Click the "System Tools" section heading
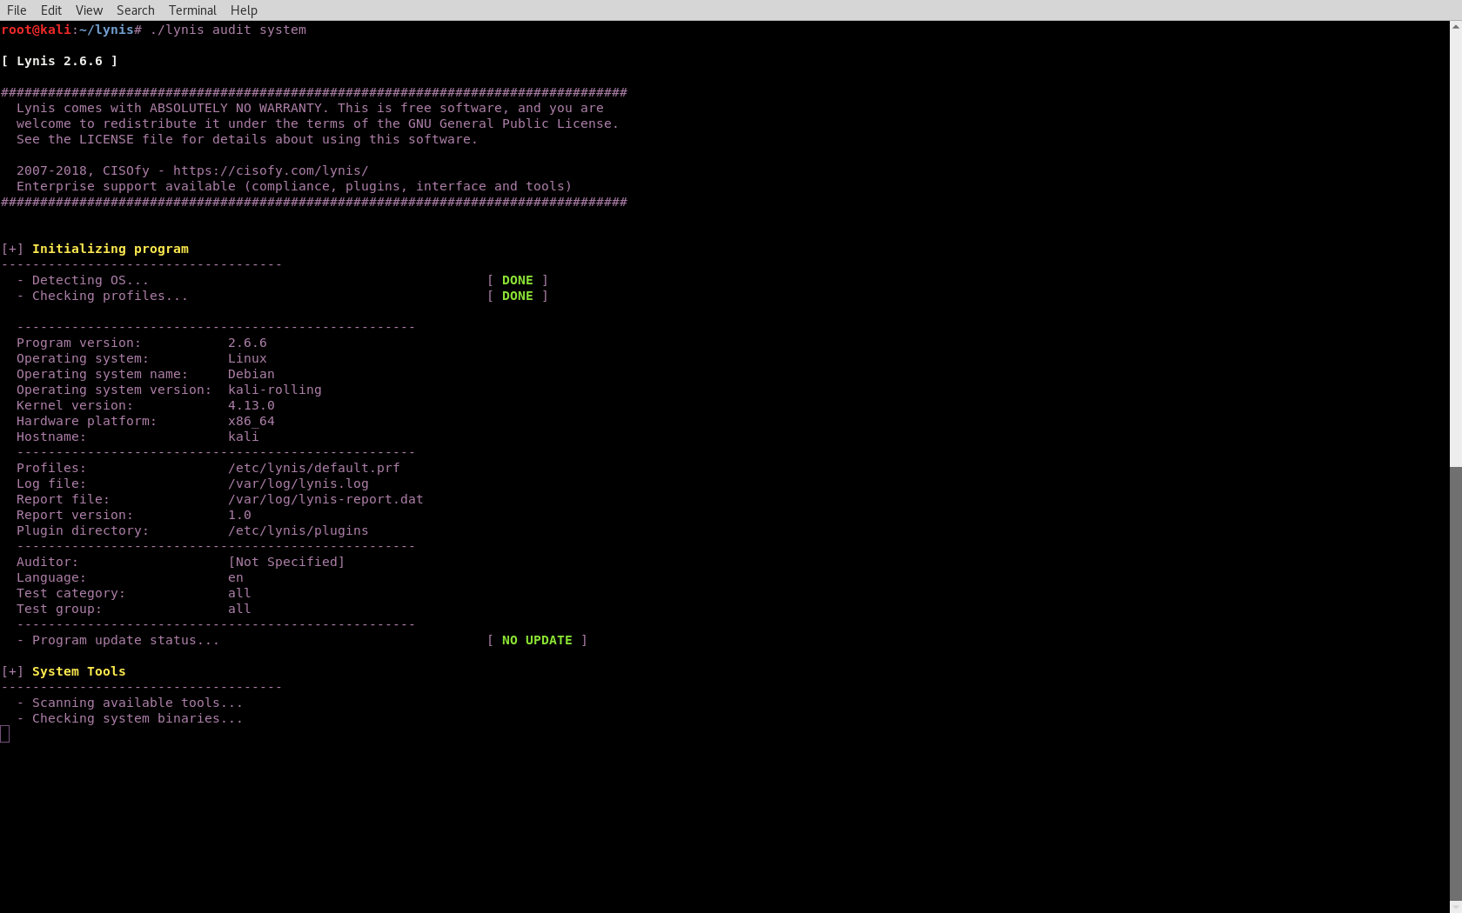This screenshot has height=913, width=1462. click(79, 671)
